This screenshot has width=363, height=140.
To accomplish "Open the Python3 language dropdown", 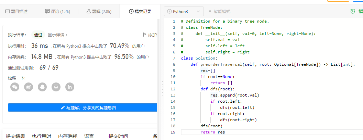I will (184, 11).
